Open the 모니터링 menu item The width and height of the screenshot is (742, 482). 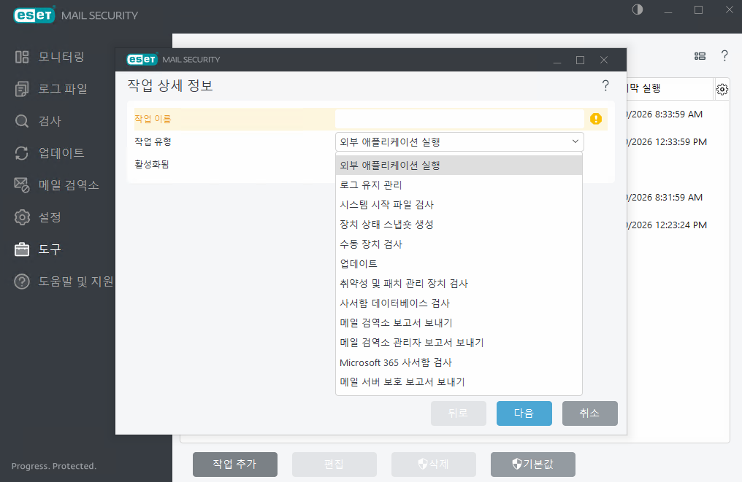(x=61, y=57)
